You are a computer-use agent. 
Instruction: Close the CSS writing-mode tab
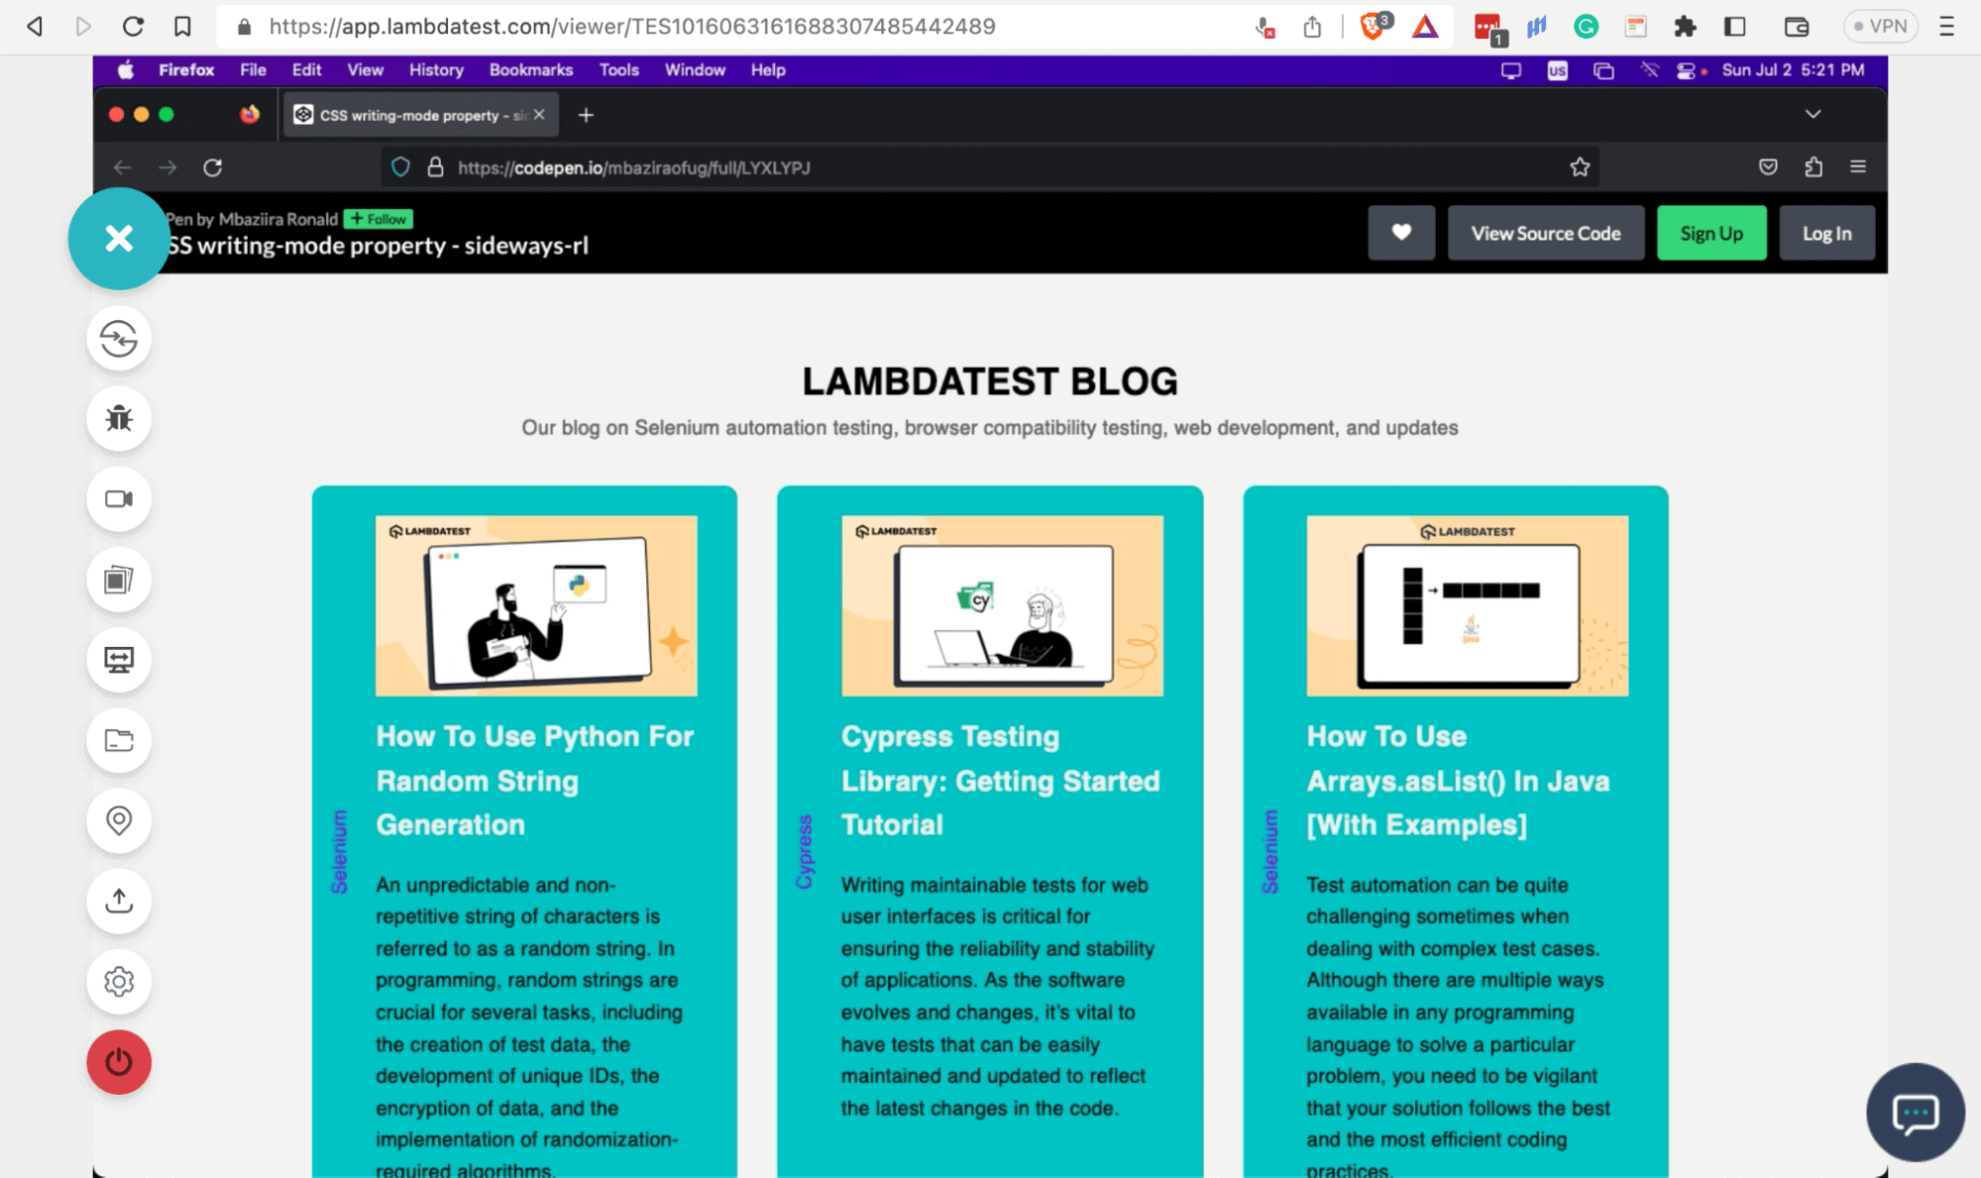click(x=539, y=115)
